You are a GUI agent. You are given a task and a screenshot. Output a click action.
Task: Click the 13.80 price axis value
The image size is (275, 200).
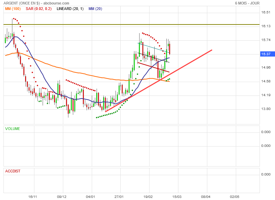(266, 109)
